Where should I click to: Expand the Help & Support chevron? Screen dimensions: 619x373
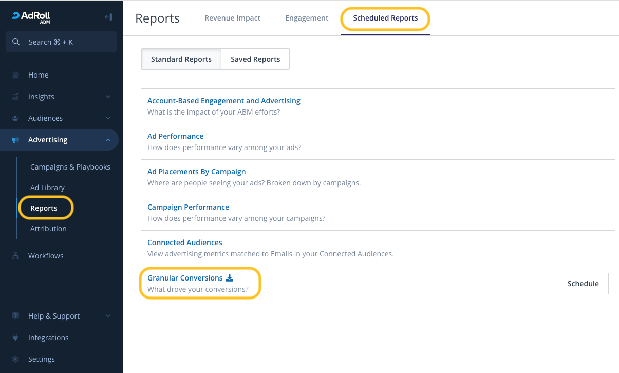point(108,316)
